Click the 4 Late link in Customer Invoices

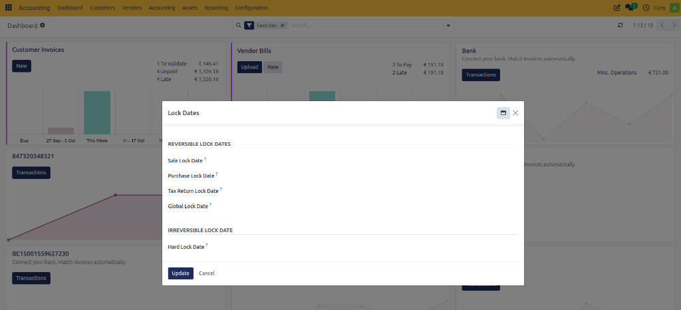(x=164, y=79)
